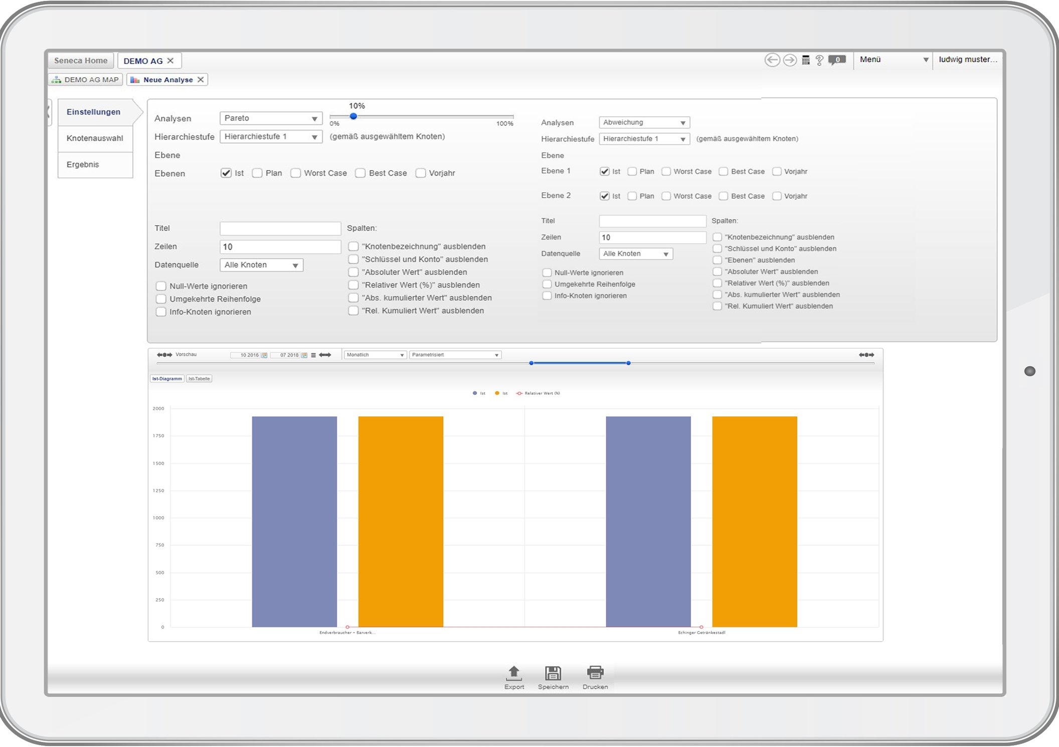Check Null-Werte ignorieren under Pareto settings

[x=161, y=286]
